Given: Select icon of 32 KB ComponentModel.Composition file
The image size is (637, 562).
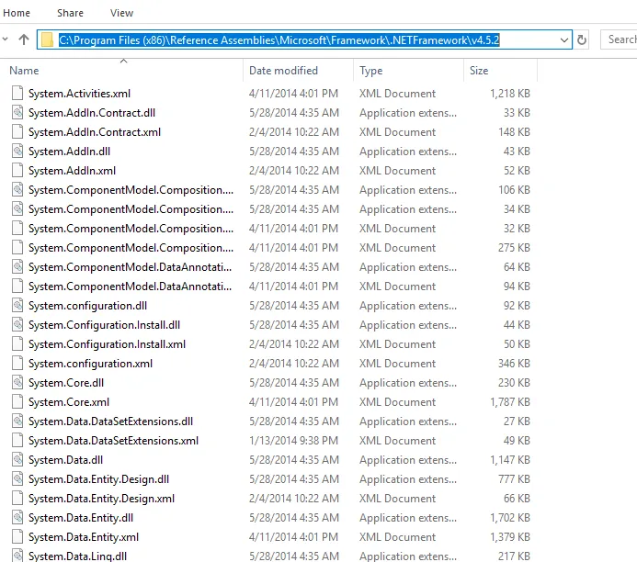Looking at the screenshot, I should coord(17,228).
